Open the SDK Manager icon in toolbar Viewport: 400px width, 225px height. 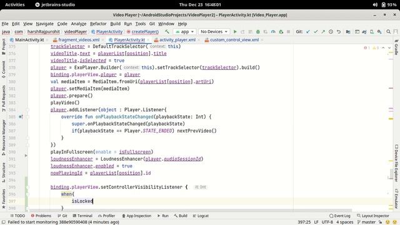point(379,32)
